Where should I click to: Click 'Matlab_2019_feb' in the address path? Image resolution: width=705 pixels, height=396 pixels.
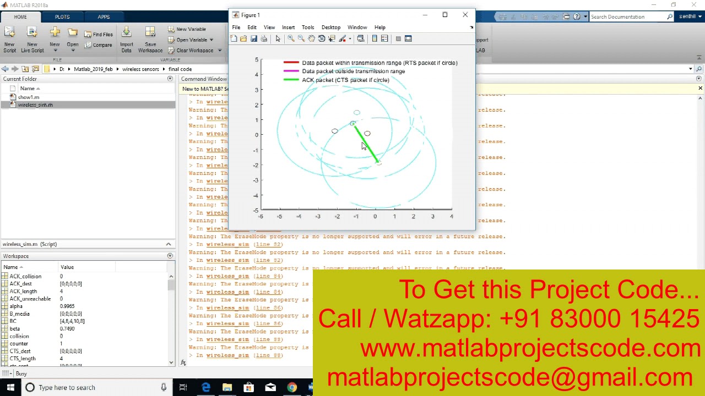tap(93, 69)
